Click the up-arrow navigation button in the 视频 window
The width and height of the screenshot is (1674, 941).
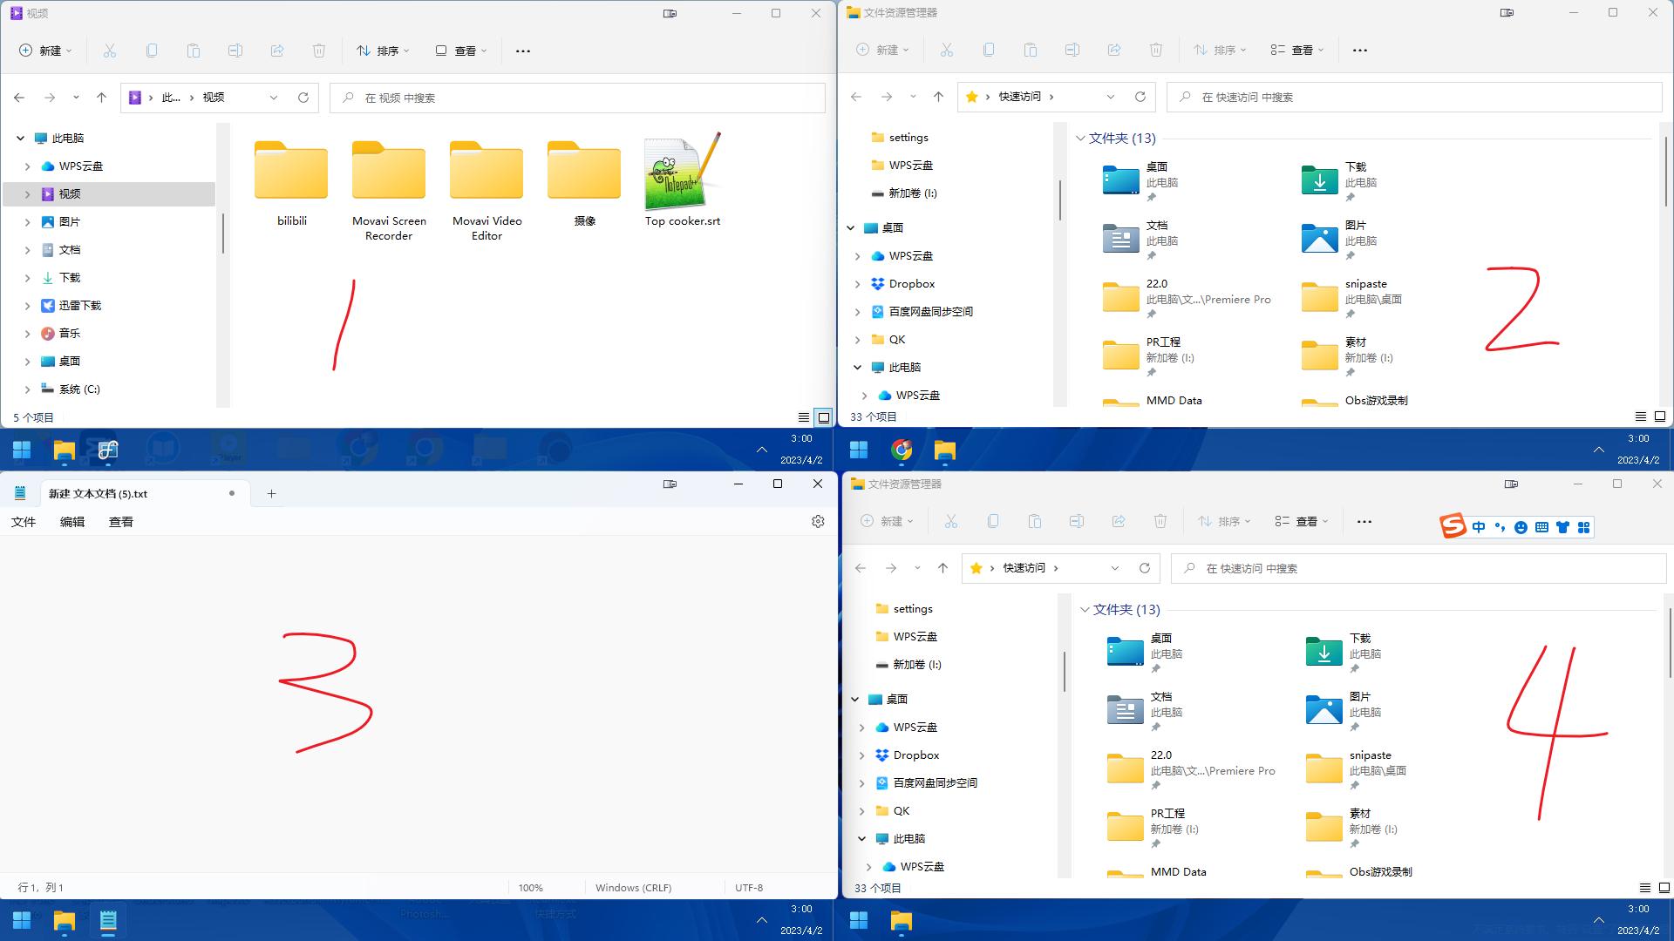[101, 98]
